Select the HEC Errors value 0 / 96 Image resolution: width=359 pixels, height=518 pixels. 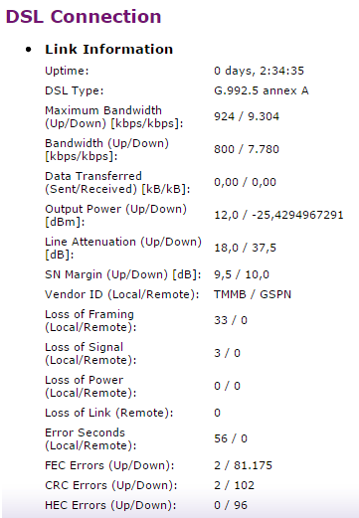pyautogui.click(x=231, y=505)
